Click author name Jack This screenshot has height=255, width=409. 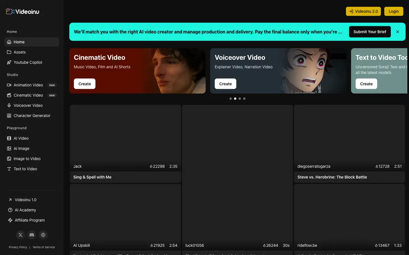point(77,166)
